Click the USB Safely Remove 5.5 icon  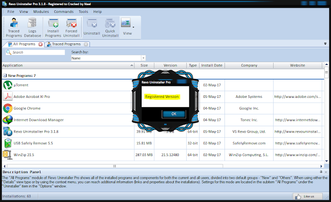[x=8, y=143]
